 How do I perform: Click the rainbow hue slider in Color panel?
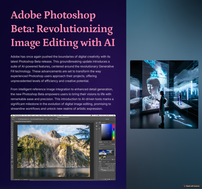[114, 132]
